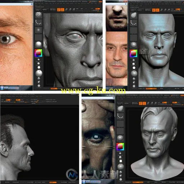Toggle orange Draw button in blue-tinted bust window
The image size is (184, 184).
coord(157,10)
